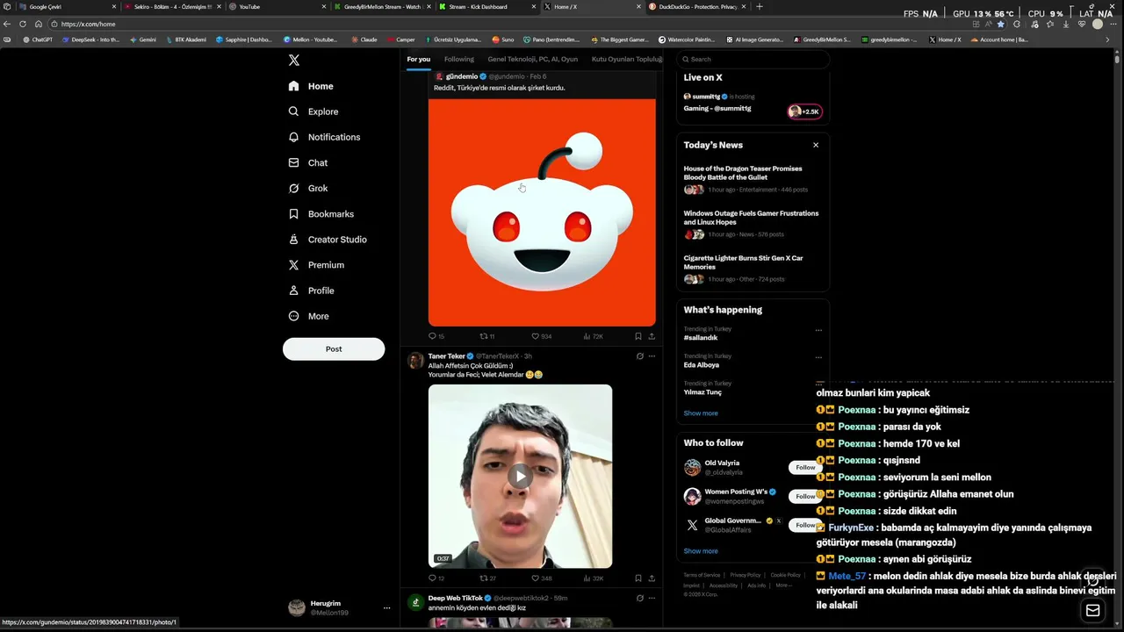This screenshot has width=1124, height=632.
Task: Open Bookmarks in the sidebar
Action: [x=321, y=213]
